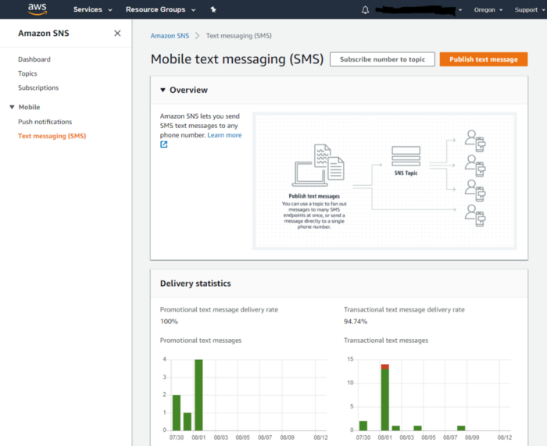Click the Delivery statistics heading

(195, 284)
